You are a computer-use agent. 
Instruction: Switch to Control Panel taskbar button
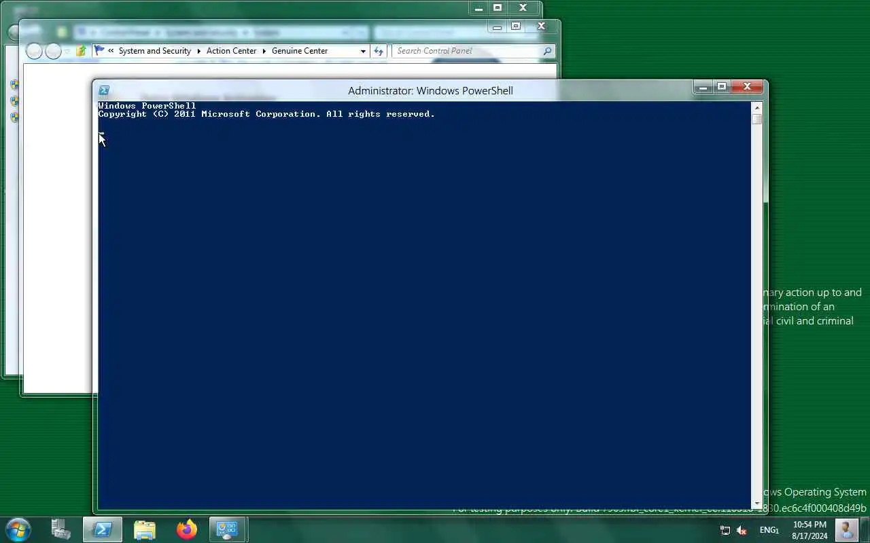pyautogui.click(x=227, y=529)
